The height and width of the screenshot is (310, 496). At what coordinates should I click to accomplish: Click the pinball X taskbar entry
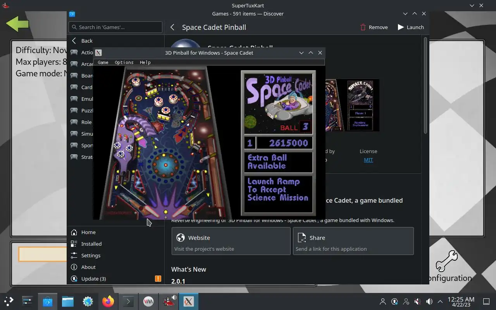coord(189,301)
